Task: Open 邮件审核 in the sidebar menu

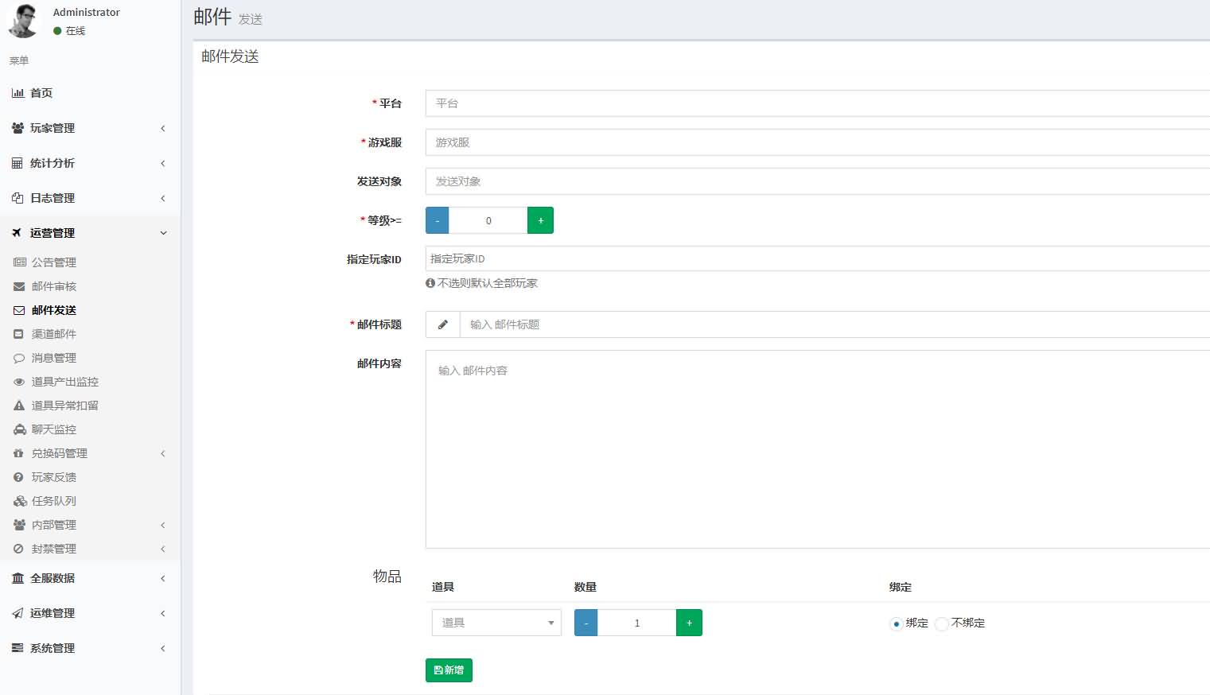Action: pos(54,286)
